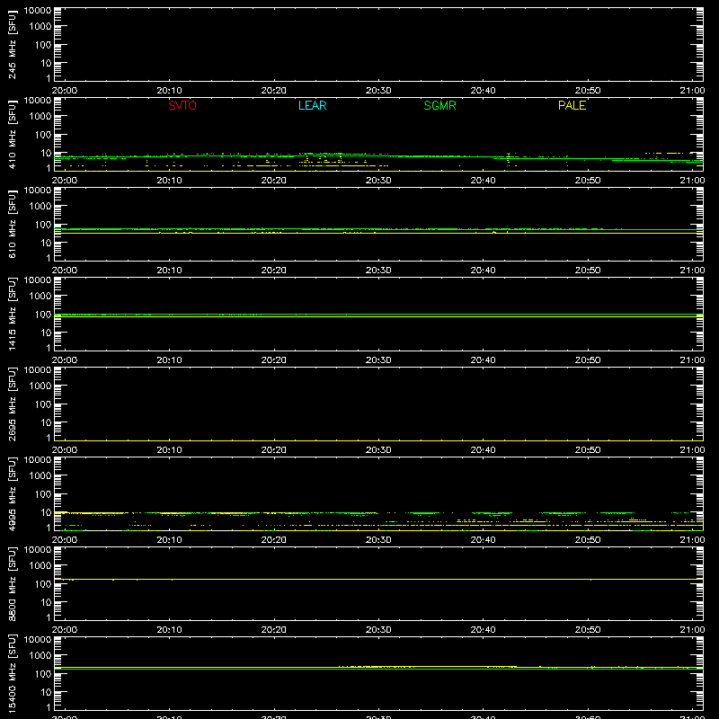Click the cyan LEAR station legend label
Image resolution: width=719 pixels, height=719 pixels.
click(x=312, y=105)
